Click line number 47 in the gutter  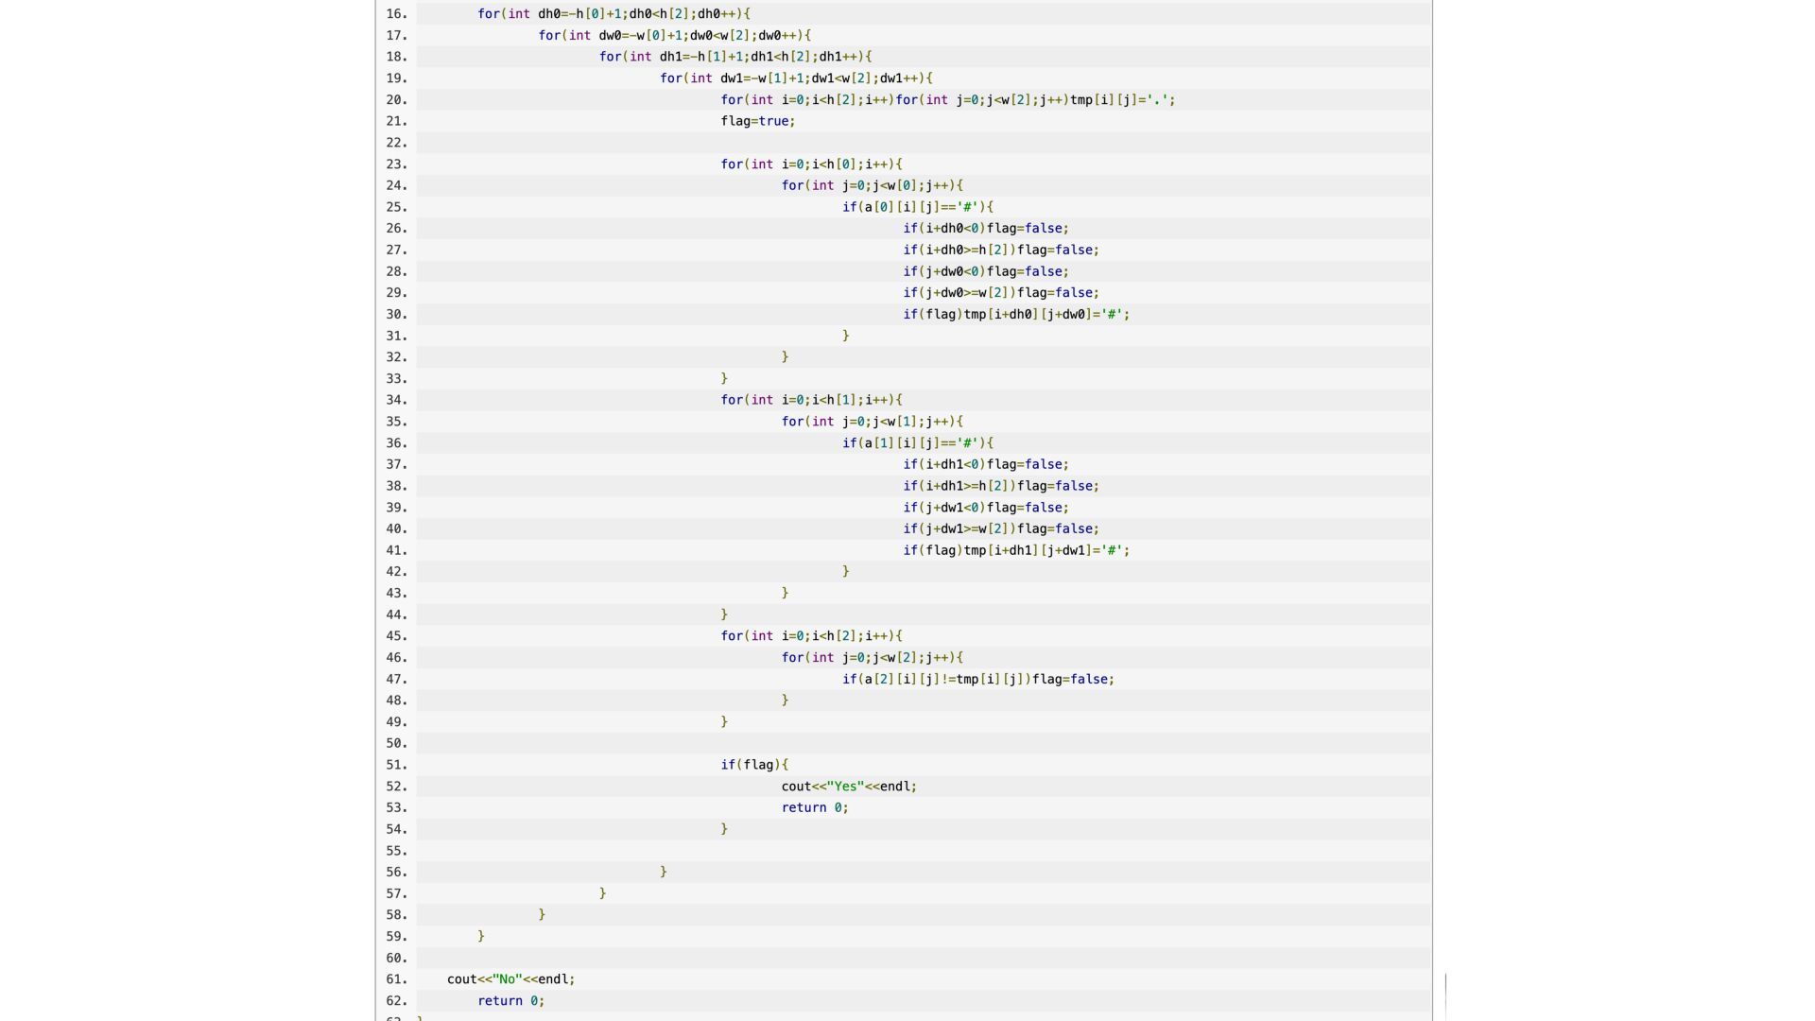(396, 680)
